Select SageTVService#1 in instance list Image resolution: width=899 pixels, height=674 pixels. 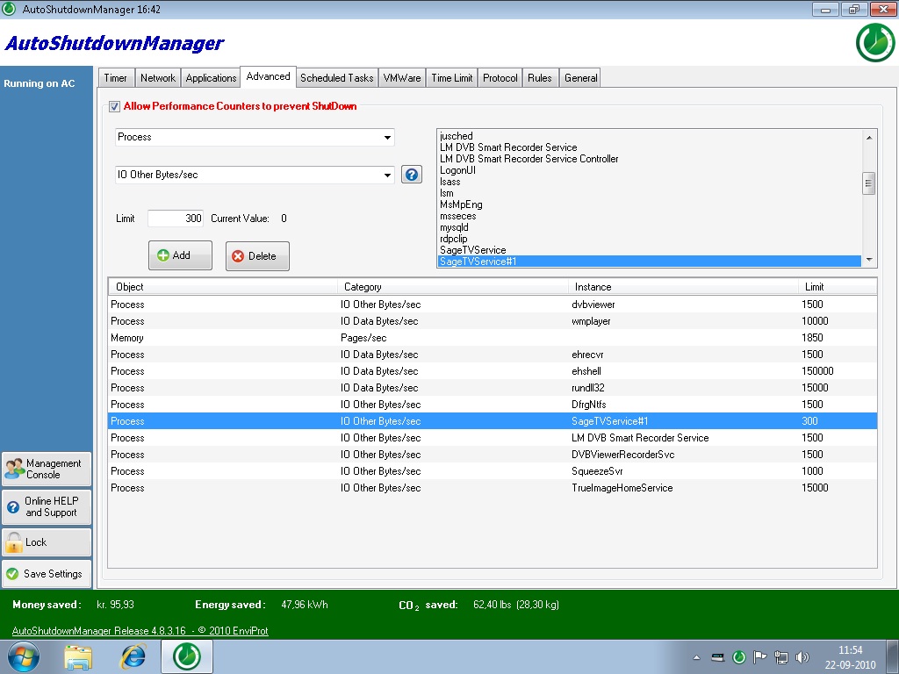click(x=649, y=262)
